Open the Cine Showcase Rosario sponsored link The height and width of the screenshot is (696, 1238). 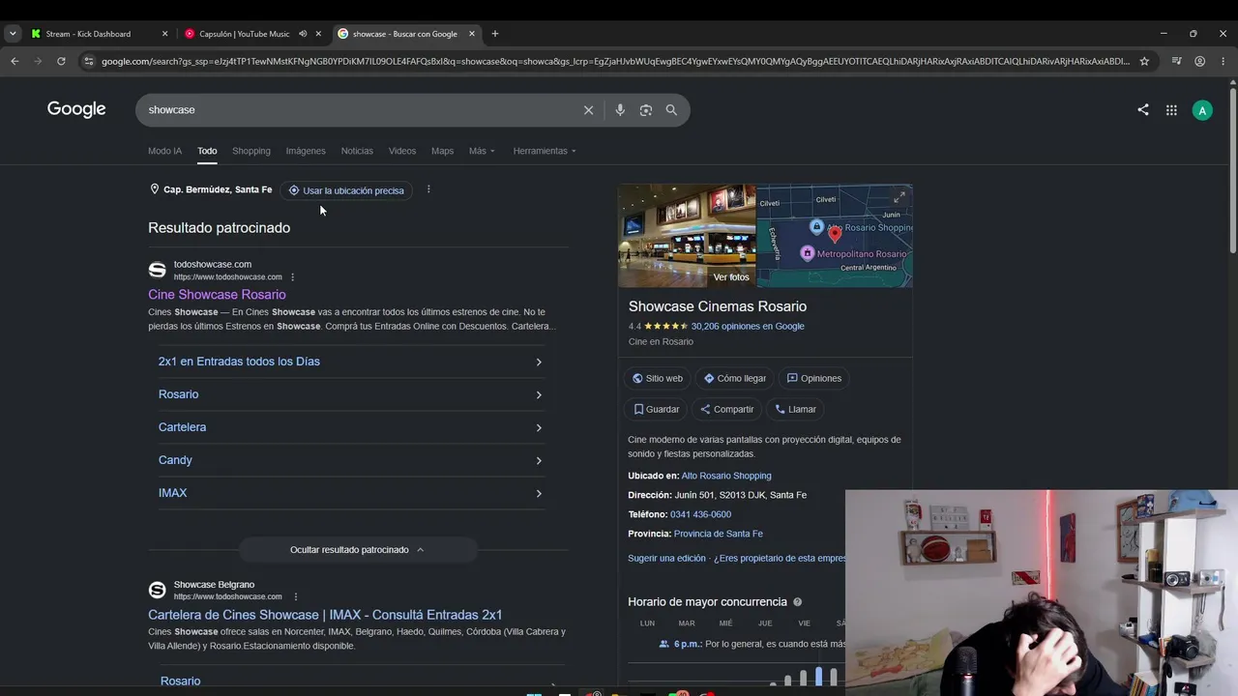(217, 295)
